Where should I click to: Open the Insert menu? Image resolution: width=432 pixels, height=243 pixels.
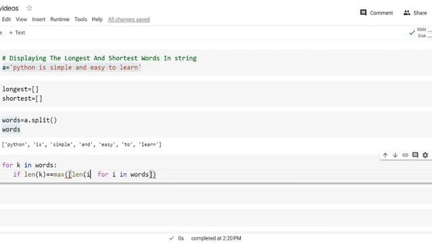(x=38, y=20)
